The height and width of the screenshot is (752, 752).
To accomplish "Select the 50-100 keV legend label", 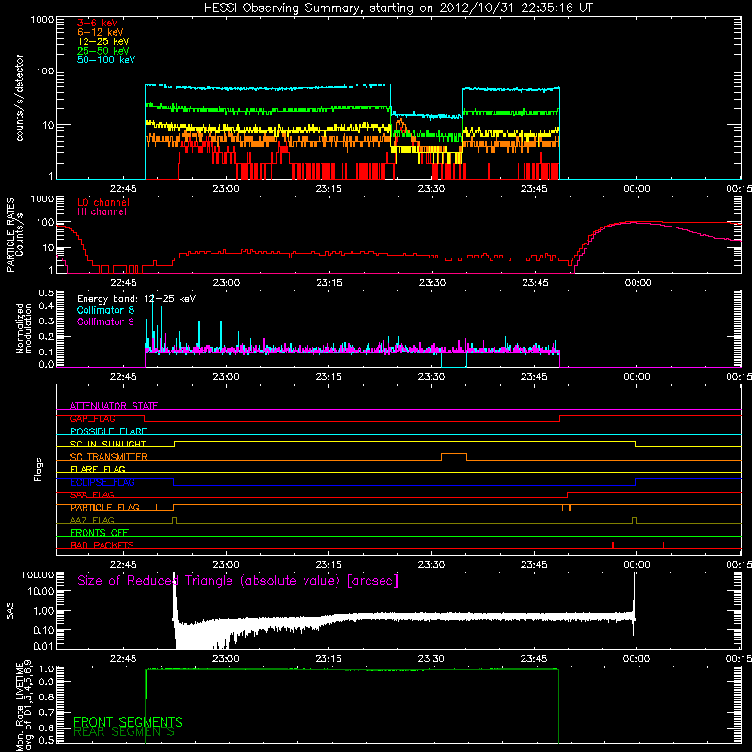I will click(106, 60).
